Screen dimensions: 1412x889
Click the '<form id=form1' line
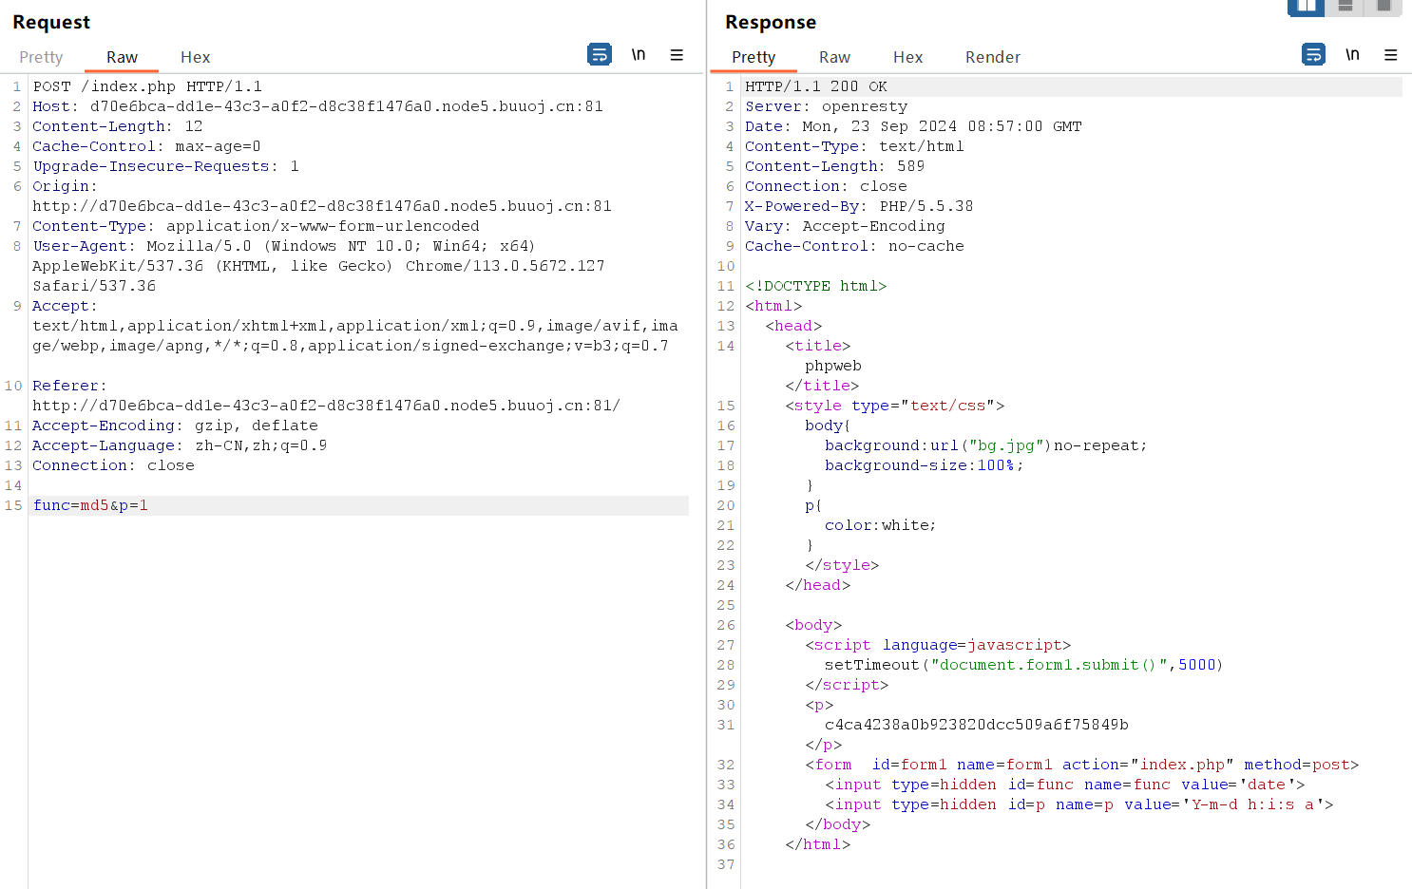(1082, 765)
